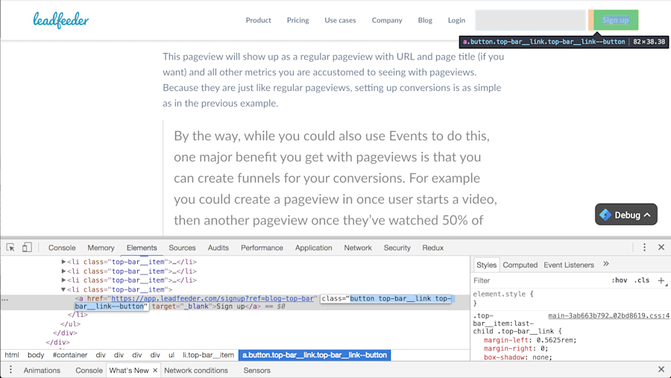Expand the third collapsed top-bar__item li node
Screen dimensions: 671x378
pos(63,280)
